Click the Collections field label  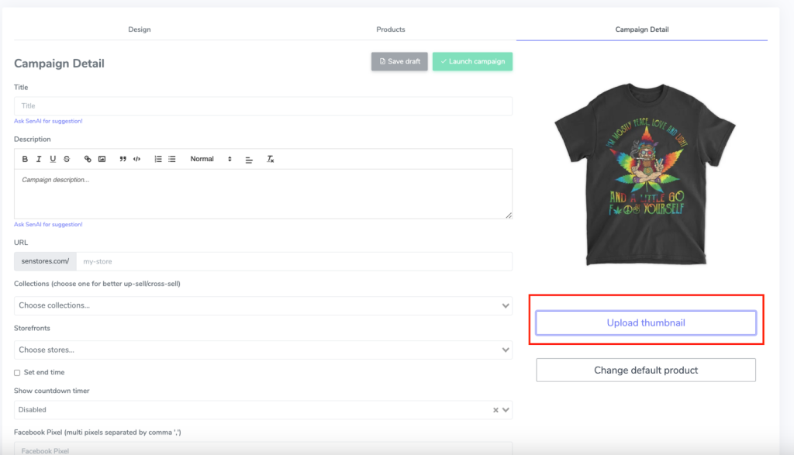pyautogui.click(x=97, y=284)
